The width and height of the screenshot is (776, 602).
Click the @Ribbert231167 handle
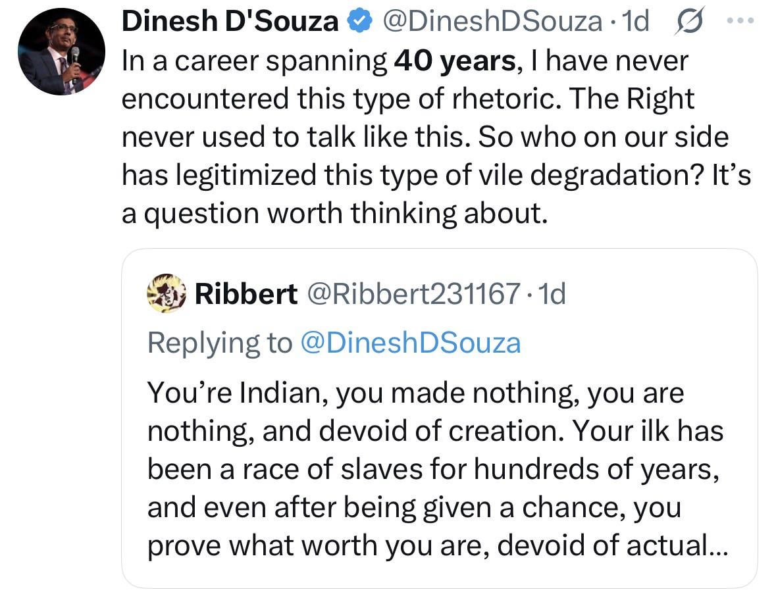pos(414,294)
